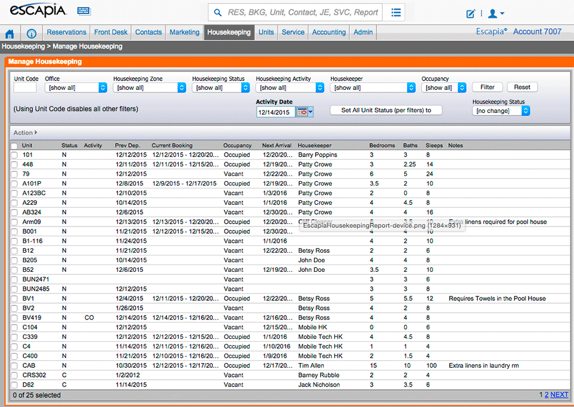Click housekeeper name Barney Rubble

tap(319, 375)
